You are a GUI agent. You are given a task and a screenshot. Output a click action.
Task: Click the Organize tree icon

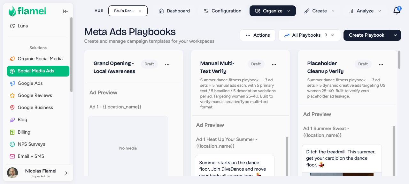point(258,11)
